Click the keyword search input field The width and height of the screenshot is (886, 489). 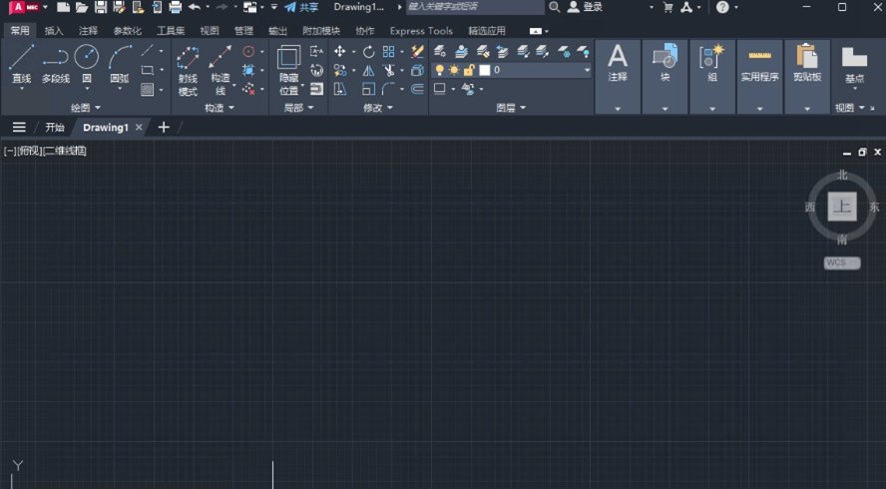click(x=475, y=7)
